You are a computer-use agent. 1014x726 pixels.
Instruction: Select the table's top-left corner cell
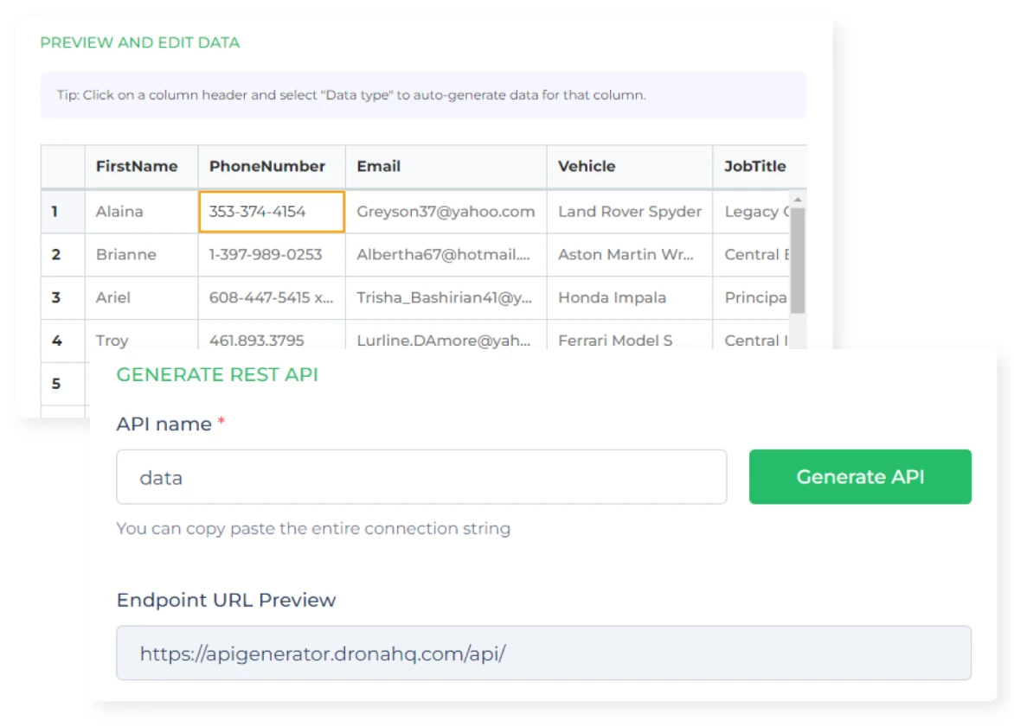[x=63, y=167]
